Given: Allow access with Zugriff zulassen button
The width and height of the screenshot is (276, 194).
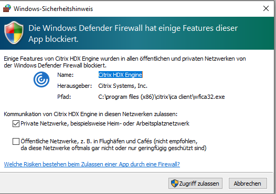Looking at the screenshot, I should [195, 184].
